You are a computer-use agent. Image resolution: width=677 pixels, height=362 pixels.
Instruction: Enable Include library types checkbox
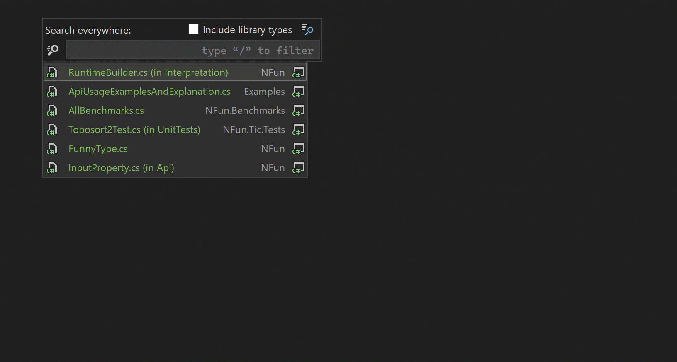click(x=194, y=29)
